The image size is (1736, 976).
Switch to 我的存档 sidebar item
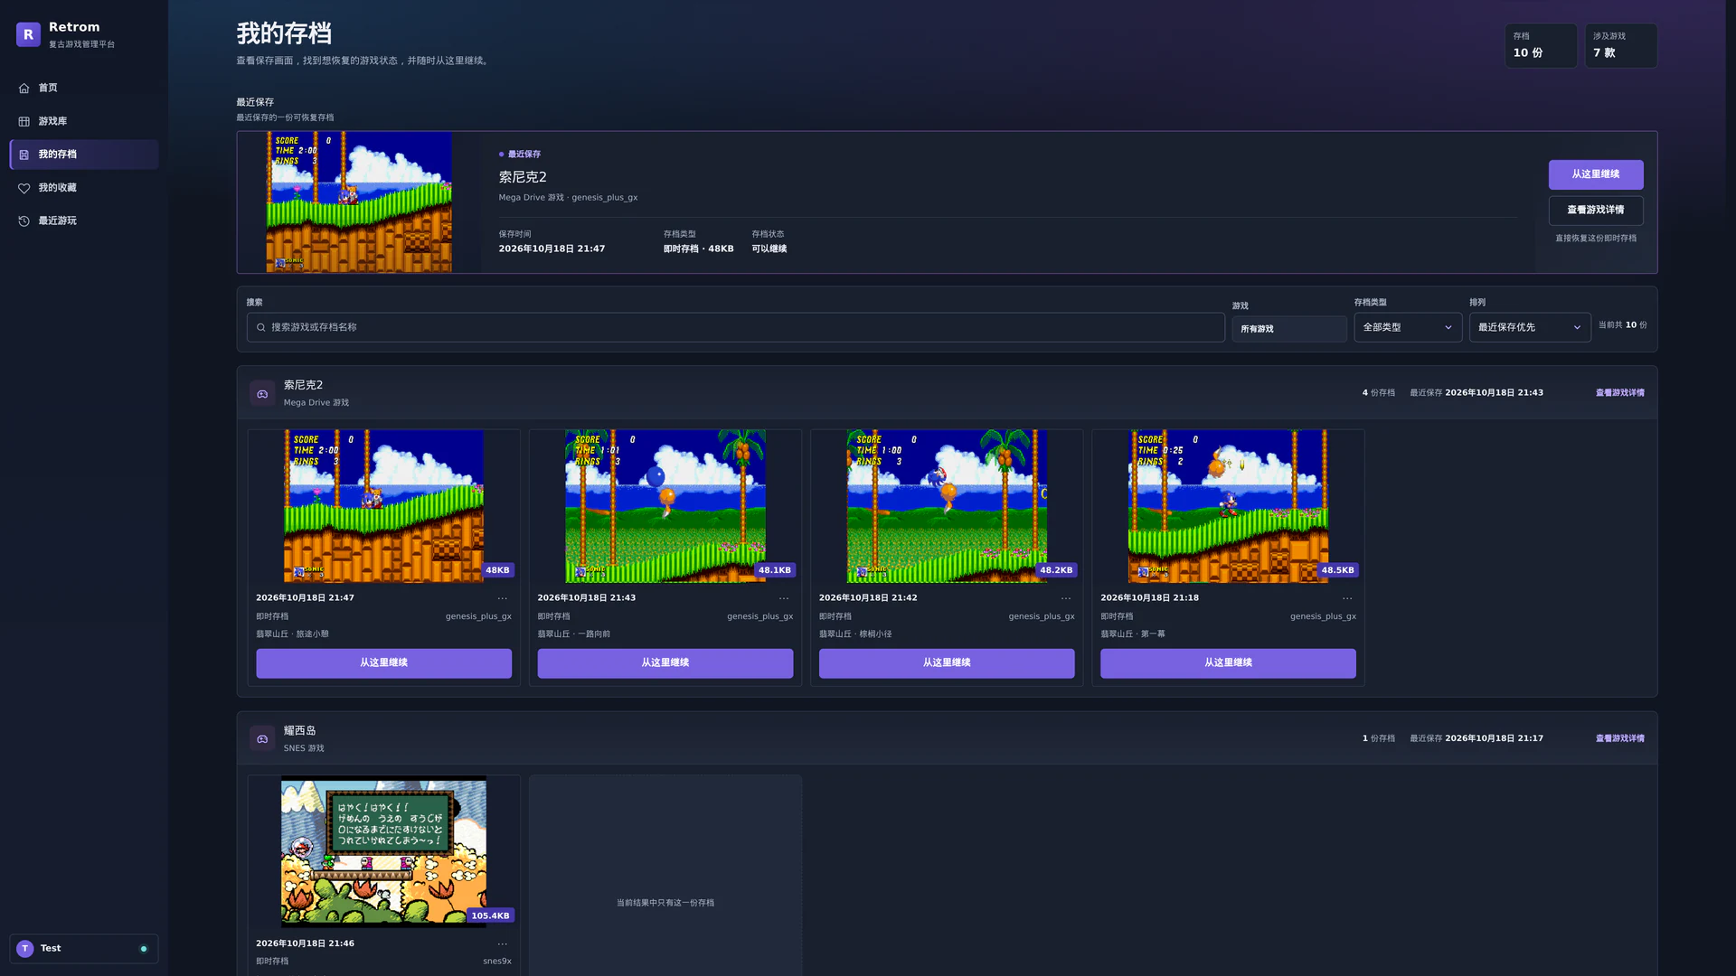[x=84, y=155]
